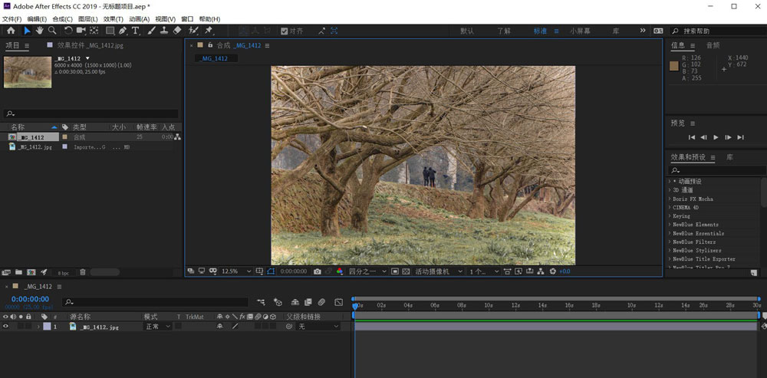Select the Clone Stamp tool
Viewport: 767px width, 378px height.
tap(164, 31)
